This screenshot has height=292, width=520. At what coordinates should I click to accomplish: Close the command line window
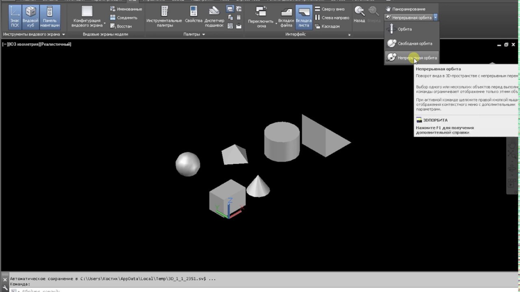5,280
